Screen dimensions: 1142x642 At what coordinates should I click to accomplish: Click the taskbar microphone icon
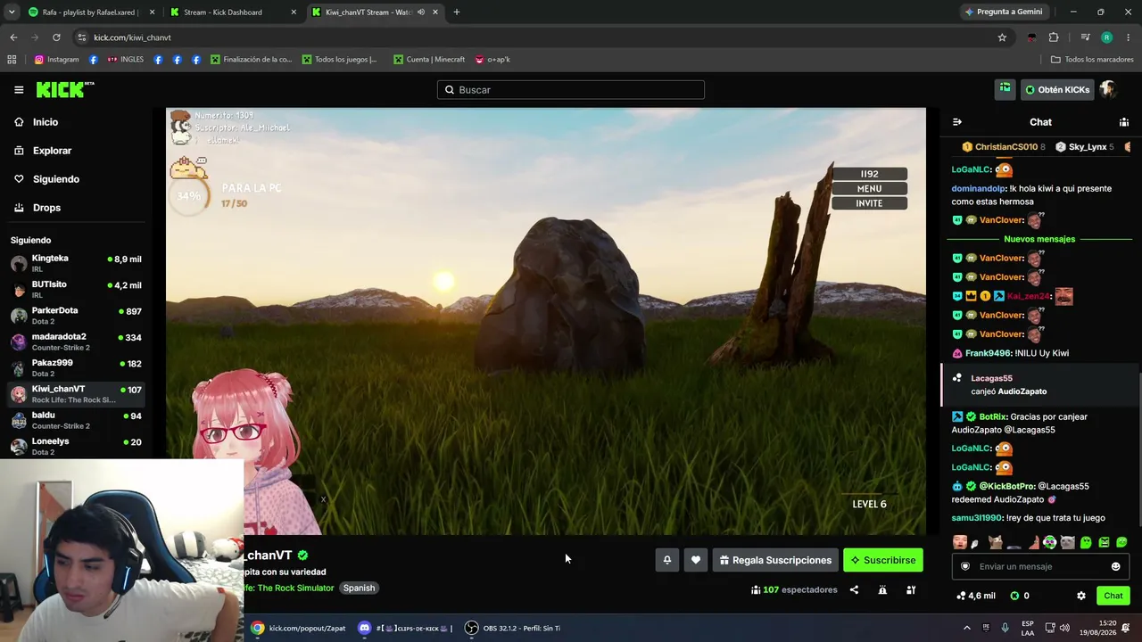(1005, 628)
